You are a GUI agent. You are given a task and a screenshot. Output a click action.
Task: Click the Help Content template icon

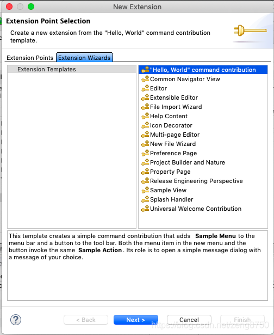tap(145, 116)
